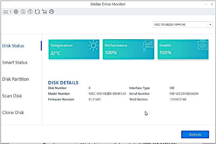This screenshot has height=144, width=216.
Task: Select serial value WD-WCC6Y3SKA63H
Action: coord(184,94)
